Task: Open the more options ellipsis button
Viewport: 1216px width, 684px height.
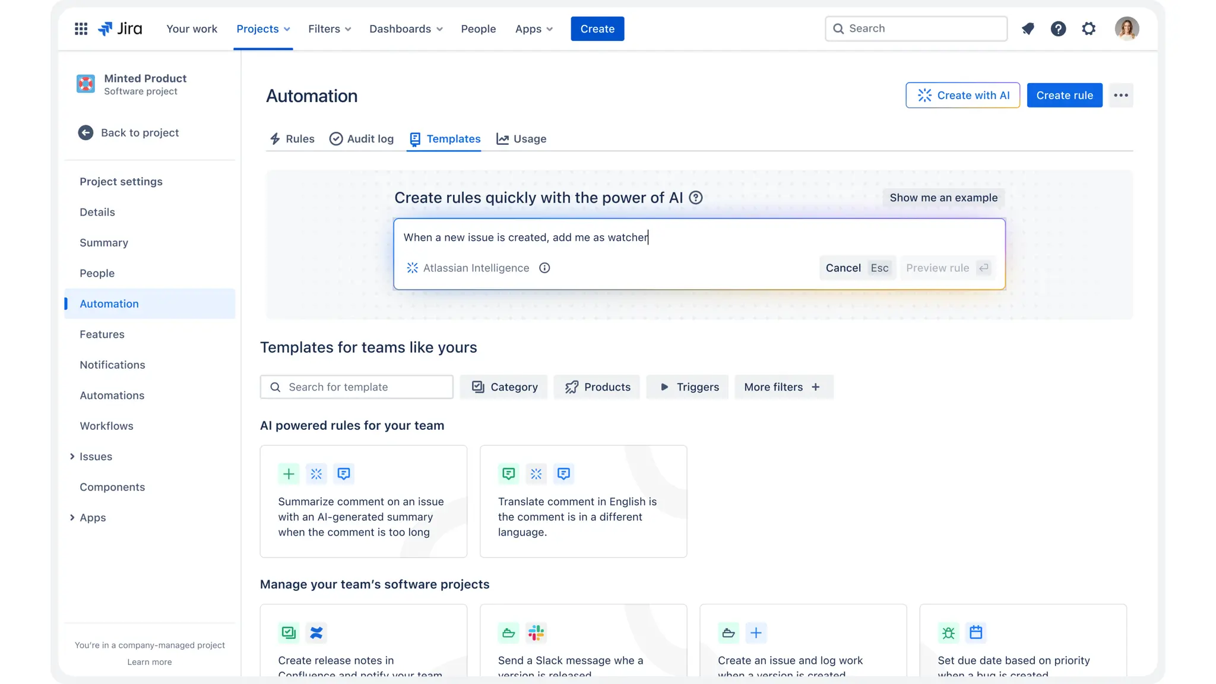Action: [1120, 95]
